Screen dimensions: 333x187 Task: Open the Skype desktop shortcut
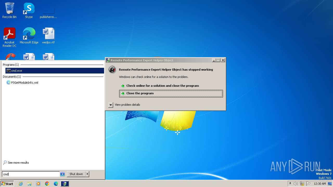click(x=29, y=10)
